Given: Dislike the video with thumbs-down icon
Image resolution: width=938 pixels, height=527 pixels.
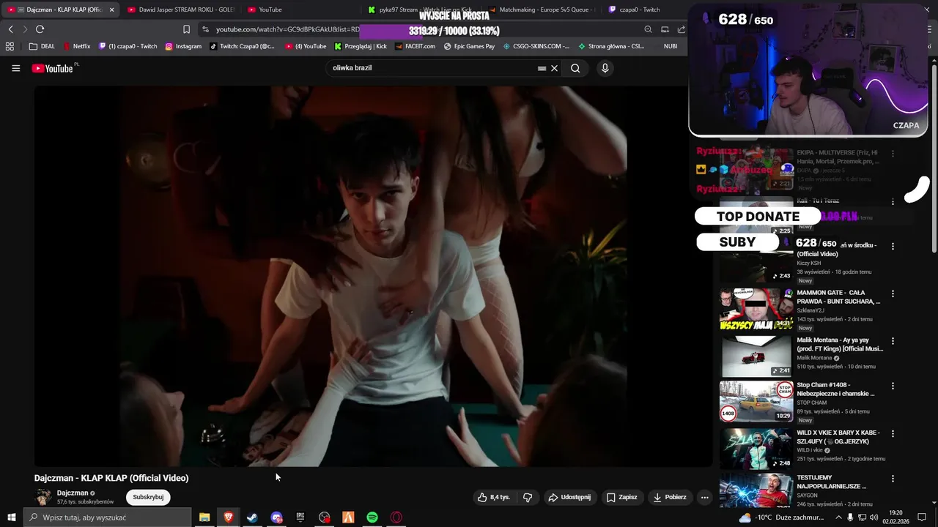Looking at the screenshot, I should tap(528, 497).
